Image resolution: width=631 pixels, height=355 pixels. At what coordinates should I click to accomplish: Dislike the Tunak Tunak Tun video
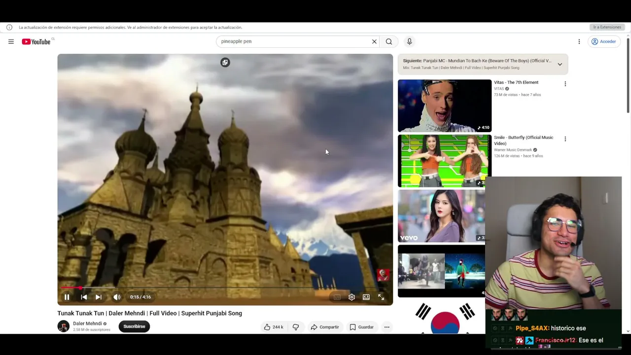point(296,327)
